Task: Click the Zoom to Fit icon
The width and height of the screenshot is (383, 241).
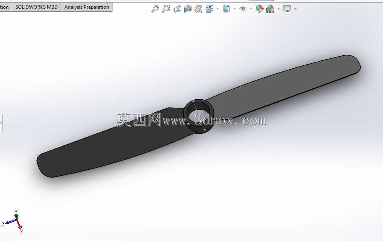Action: (155, 9)
